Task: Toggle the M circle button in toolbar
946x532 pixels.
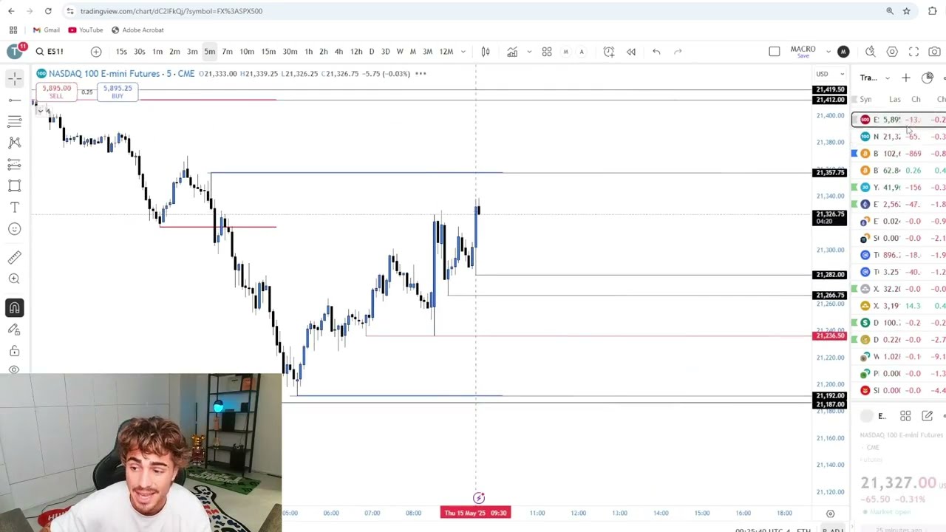Action: 566,52
